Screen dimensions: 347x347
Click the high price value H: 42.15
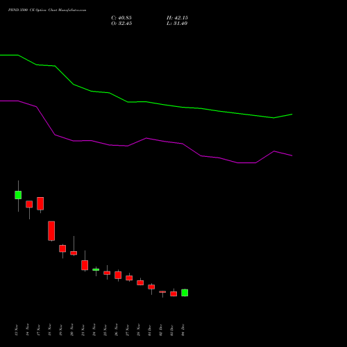point(177,18)
